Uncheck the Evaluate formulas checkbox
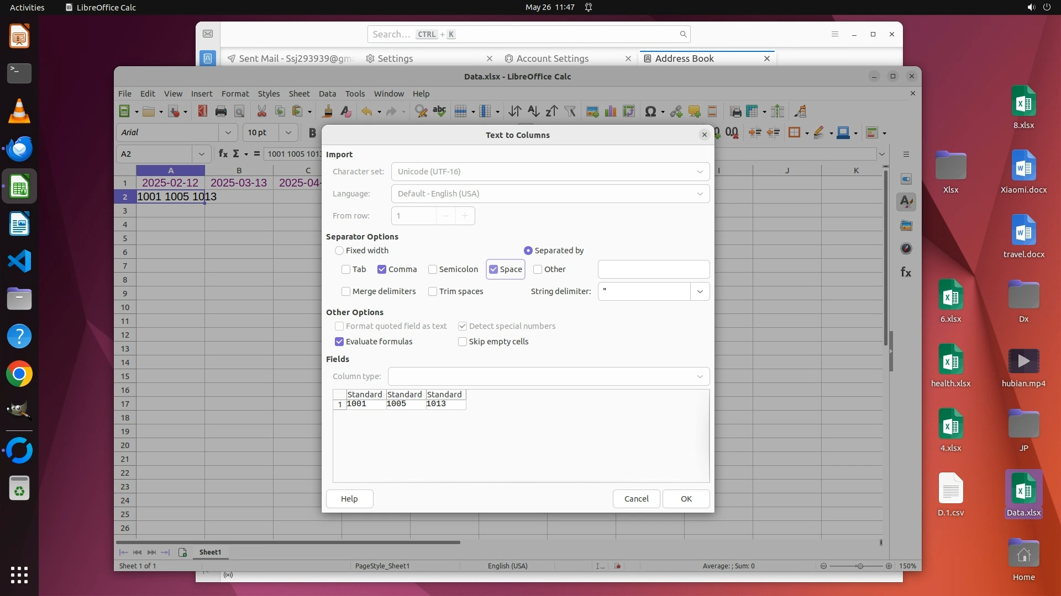The height and width of the screenshot is (596, 1061). pos(339,342)
